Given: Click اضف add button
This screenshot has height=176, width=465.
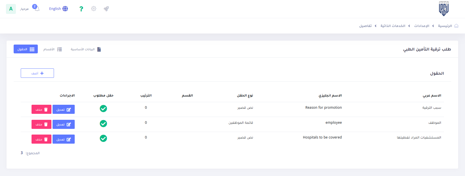Looking at the screenshot, I should click(37, 73).
